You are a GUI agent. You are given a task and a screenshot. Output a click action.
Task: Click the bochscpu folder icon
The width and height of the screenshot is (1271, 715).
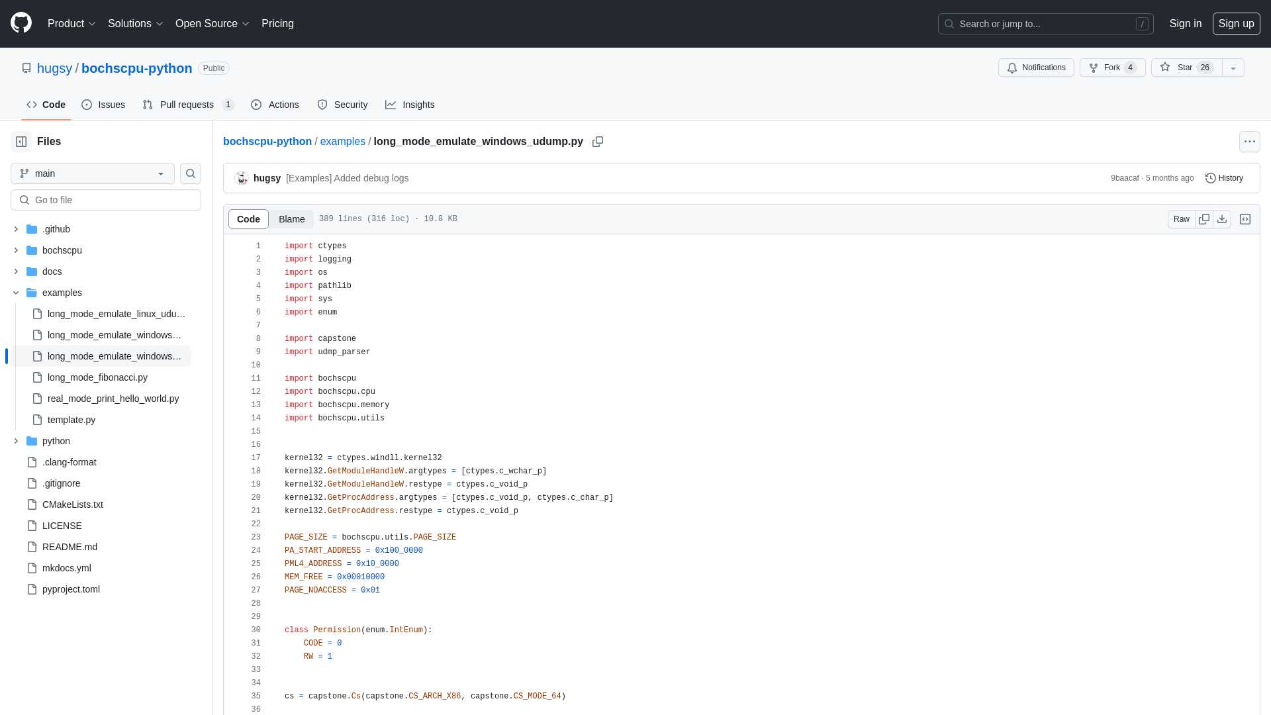click(x=32, y=250)
